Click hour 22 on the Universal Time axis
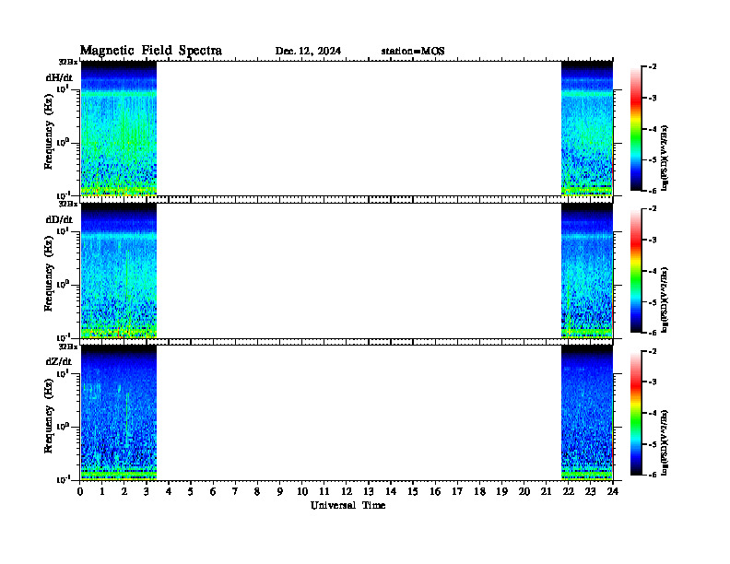 (x=569, y=492)
